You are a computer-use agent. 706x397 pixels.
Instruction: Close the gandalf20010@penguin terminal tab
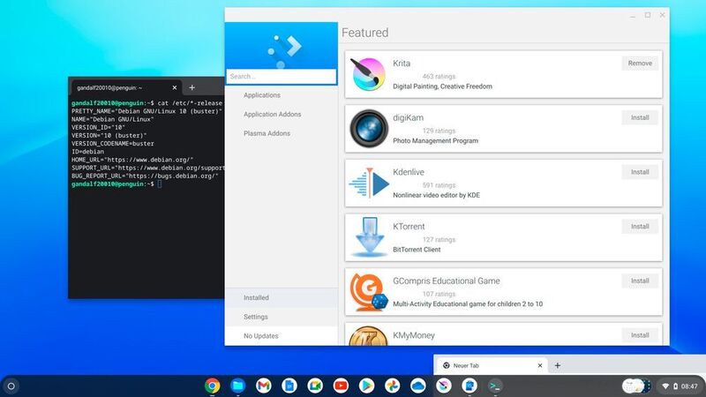(x=174, y=87)
